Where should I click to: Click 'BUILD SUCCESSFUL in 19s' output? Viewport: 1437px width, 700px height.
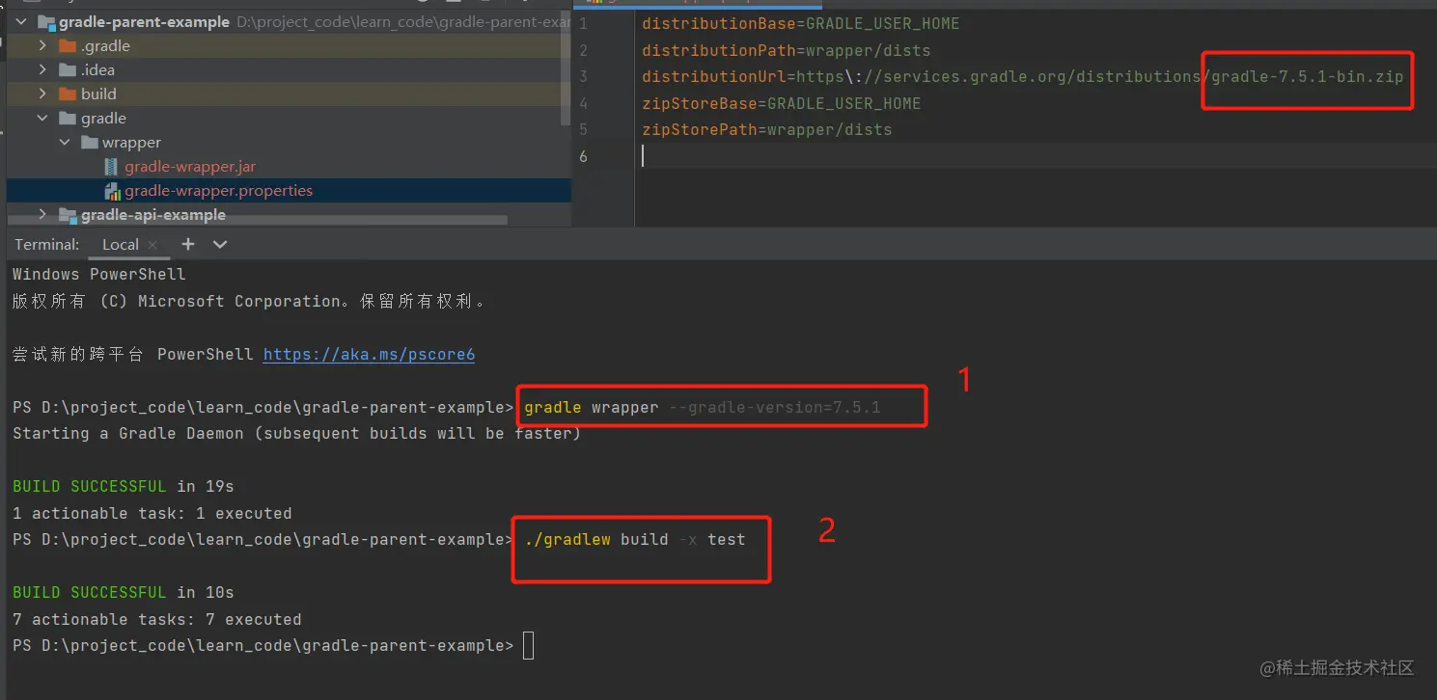click(124, 486)
